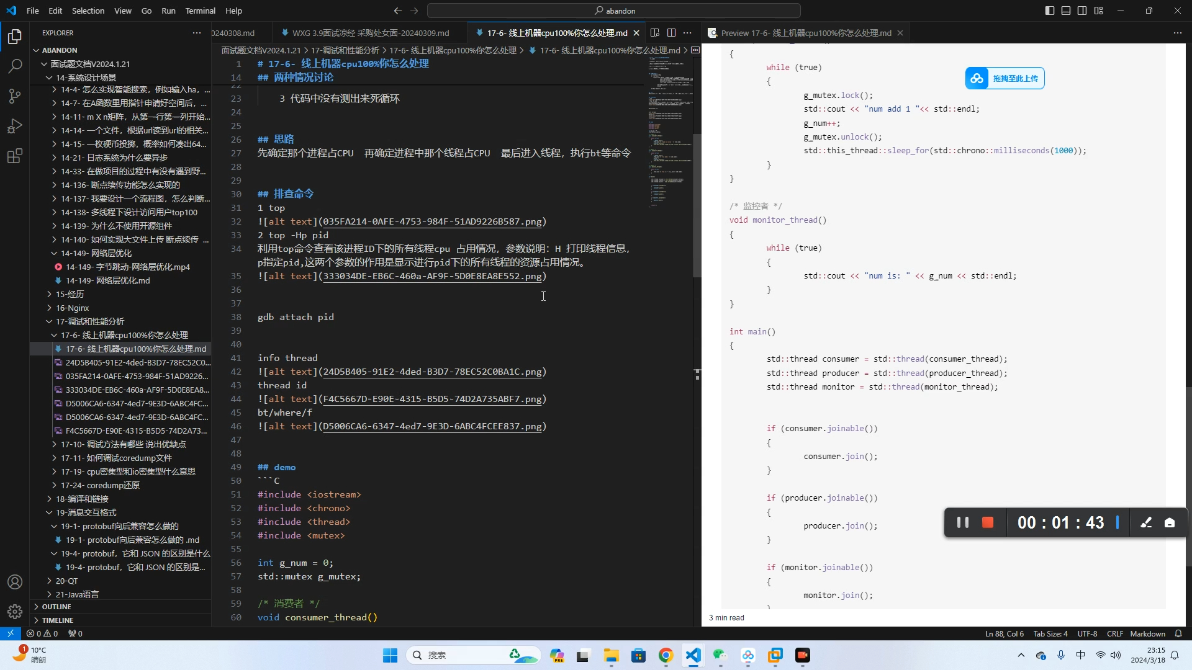Open File Explorer from taskbar

coord(611,655)
